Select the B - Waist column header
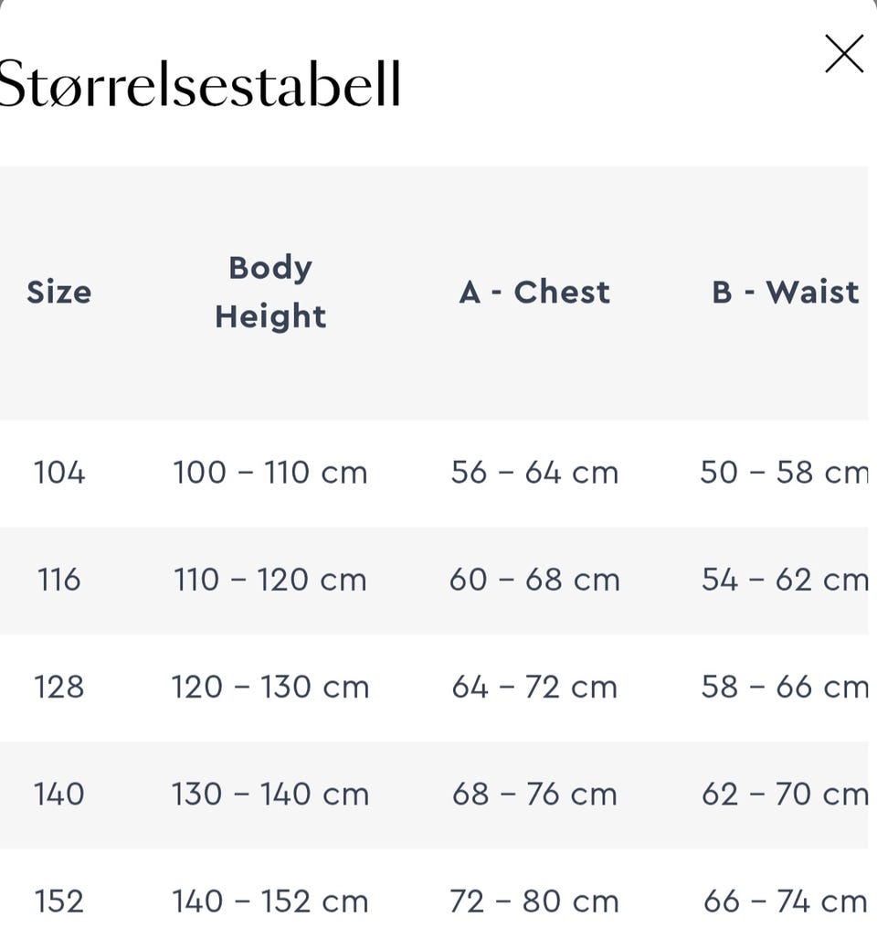The image size is (877, 950). tap(785, 292)
